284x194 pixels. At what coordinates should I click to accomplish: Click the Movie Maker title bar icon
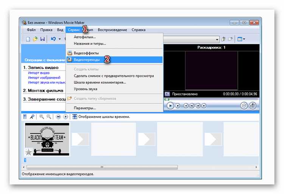24,23
